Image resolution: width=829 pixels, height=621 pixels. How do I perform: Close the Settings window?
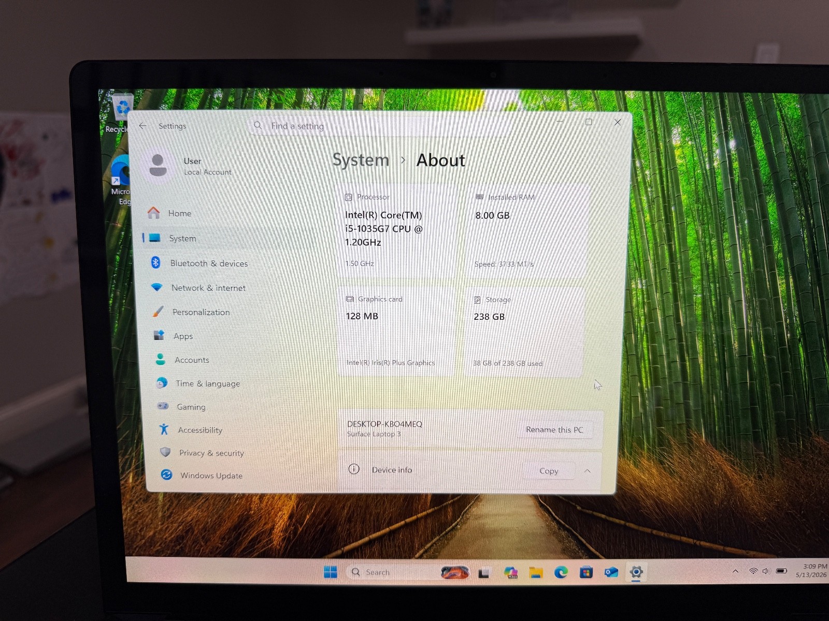tap(618, 122)
